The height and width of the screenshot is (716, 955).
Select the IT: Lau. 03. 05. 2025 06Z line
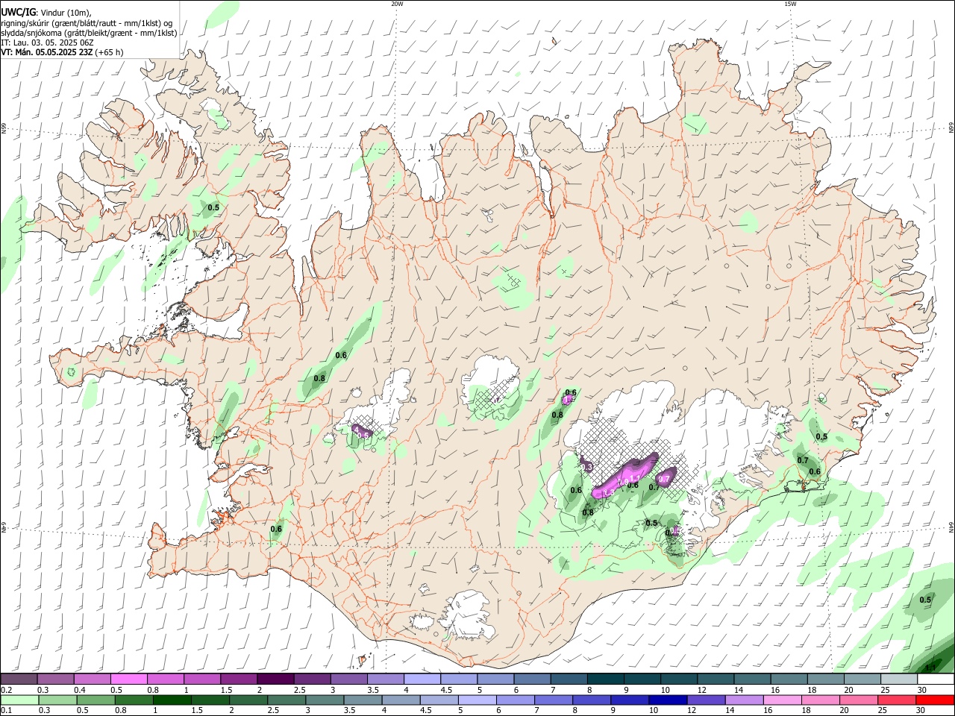click(x=48, y=43)
